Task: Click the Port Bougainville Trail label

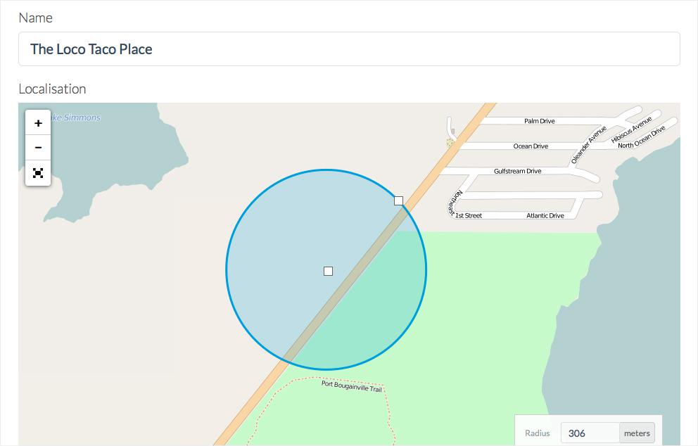Action: tap(352, 386)
